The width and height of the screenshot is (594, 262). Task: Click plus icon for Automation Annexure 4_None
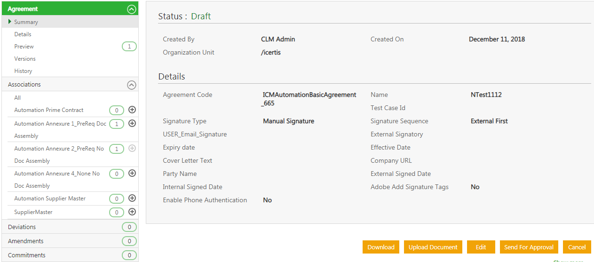[132, 174]
